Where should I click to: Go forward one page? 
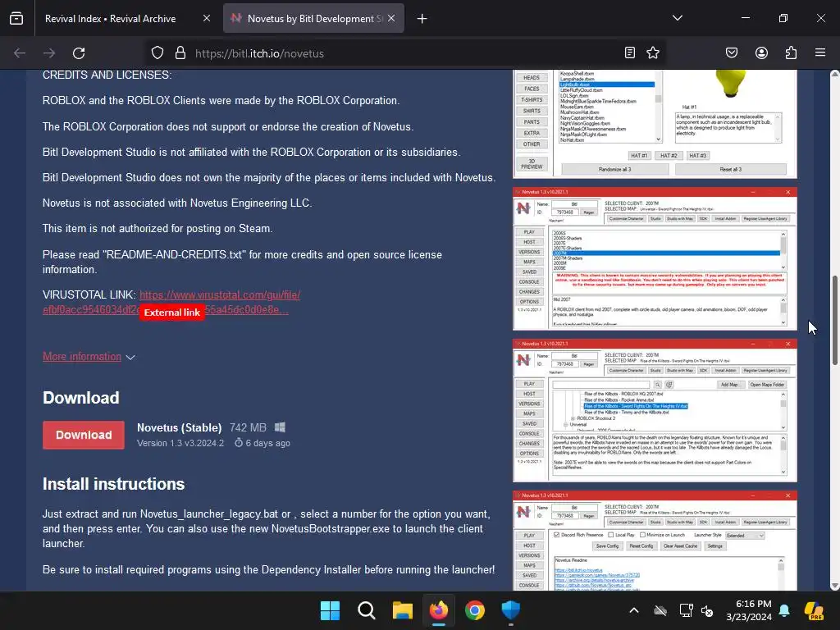tap(49, 53)
